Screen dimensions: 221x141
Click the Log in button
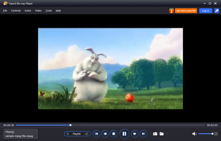tap(206, 11)
